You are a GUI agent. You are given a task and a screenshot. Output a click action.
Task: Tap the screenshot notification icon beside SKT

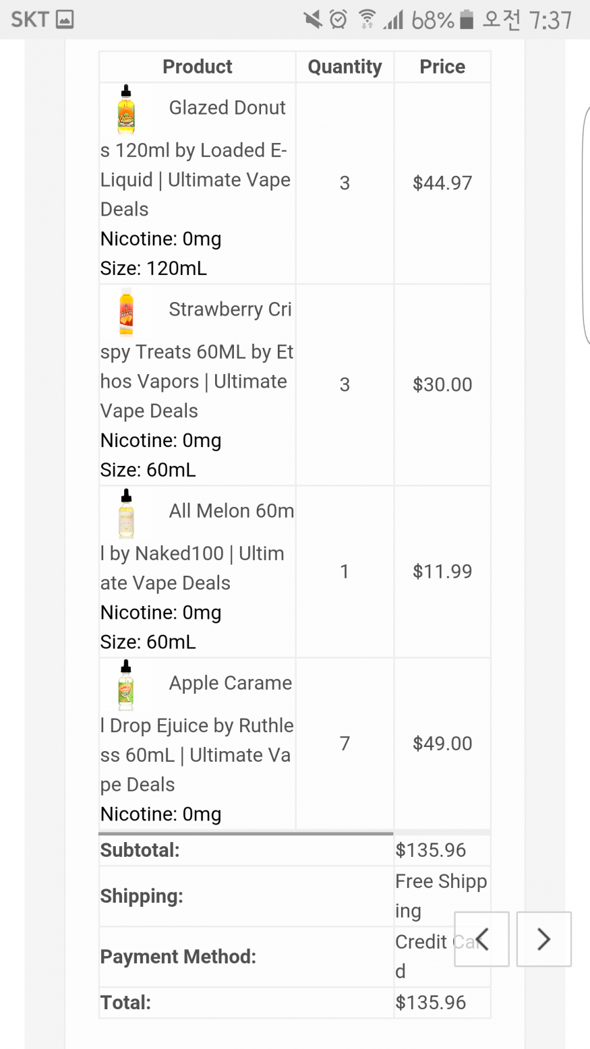click(65, 20)
